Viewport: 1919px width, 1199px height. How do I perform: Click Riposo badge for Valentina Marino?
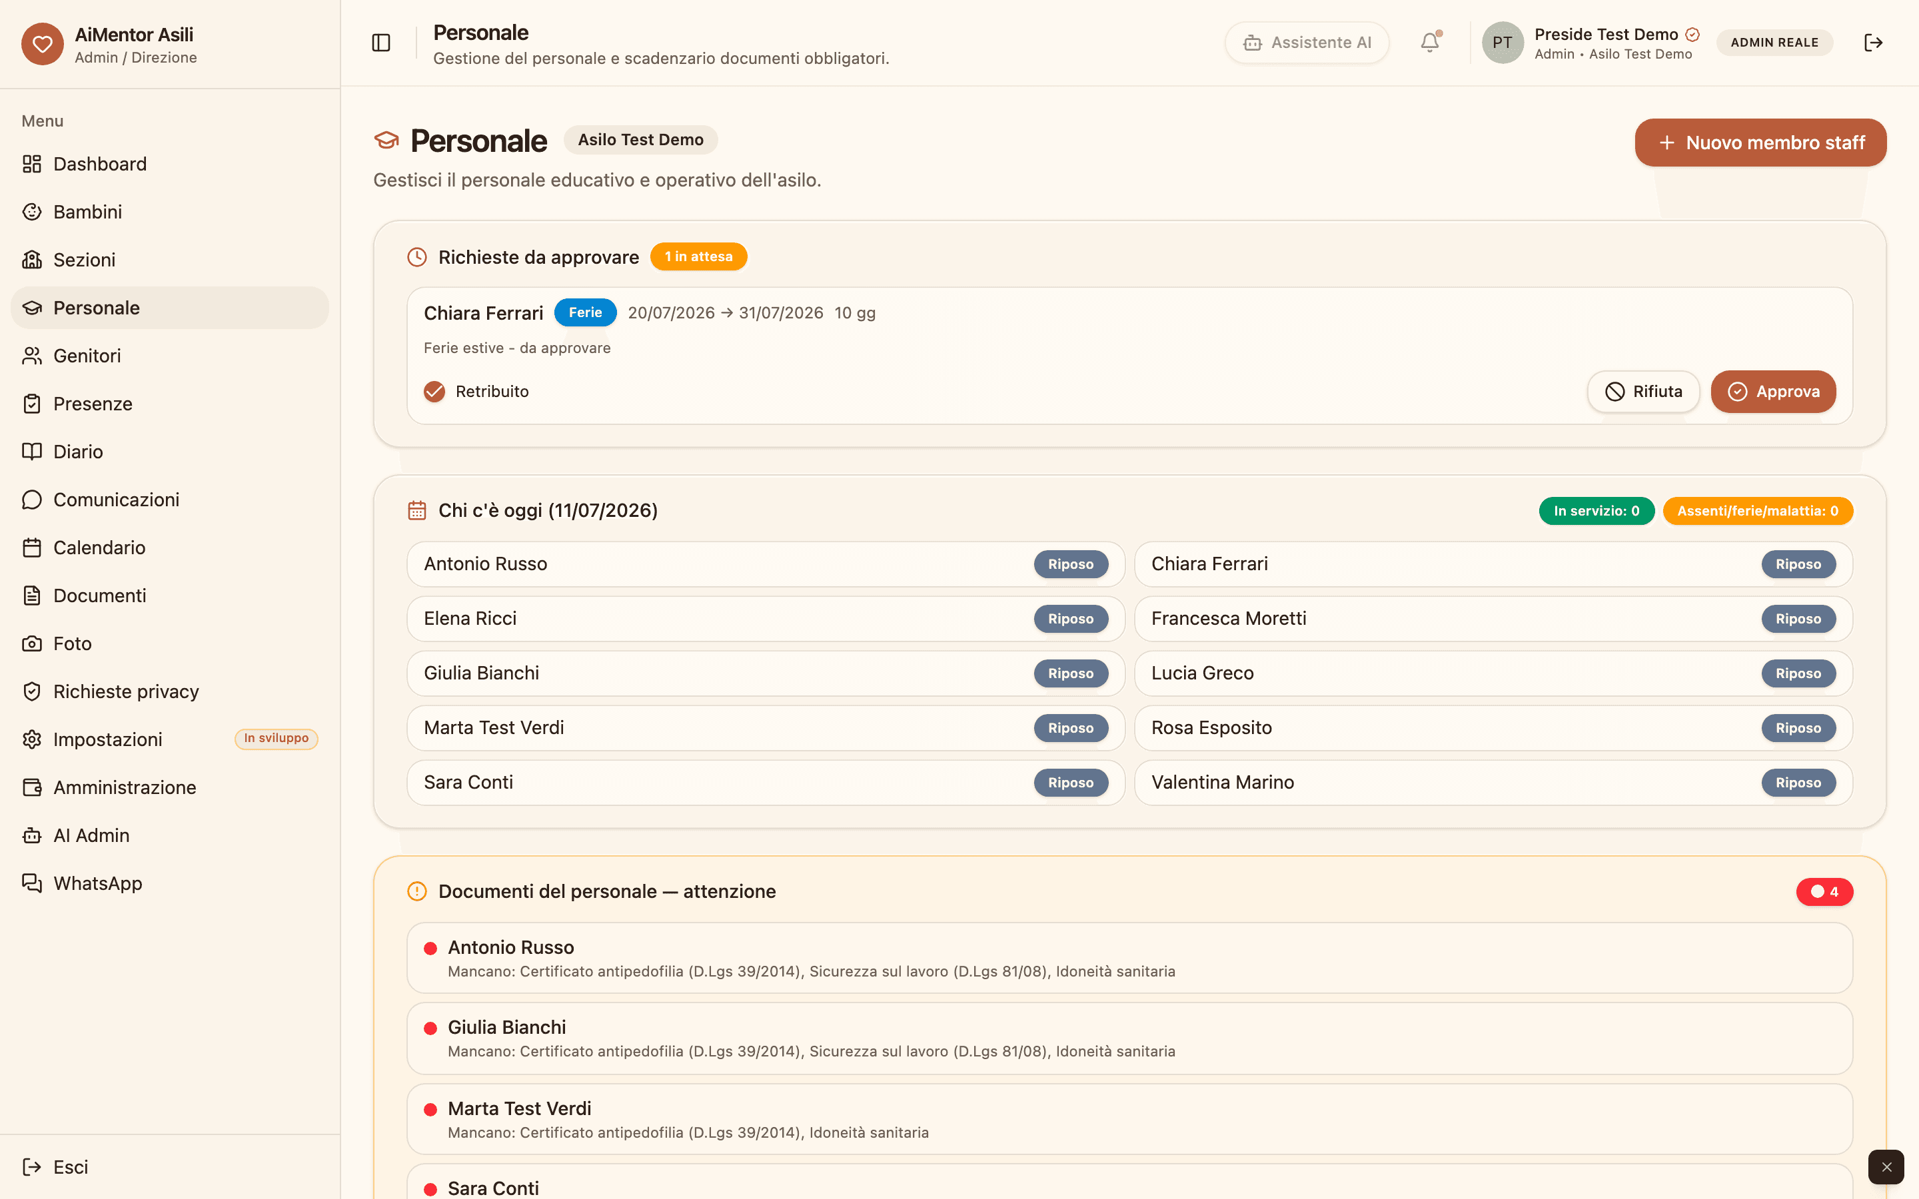(1798, 783)
